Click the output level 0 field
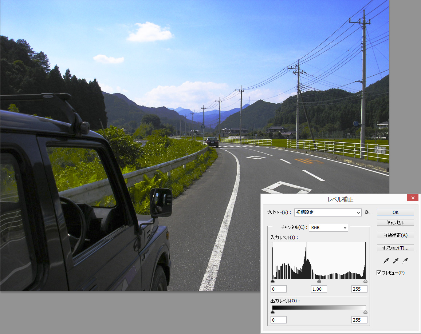Screen dimensions: 421x334 (279, 320)
